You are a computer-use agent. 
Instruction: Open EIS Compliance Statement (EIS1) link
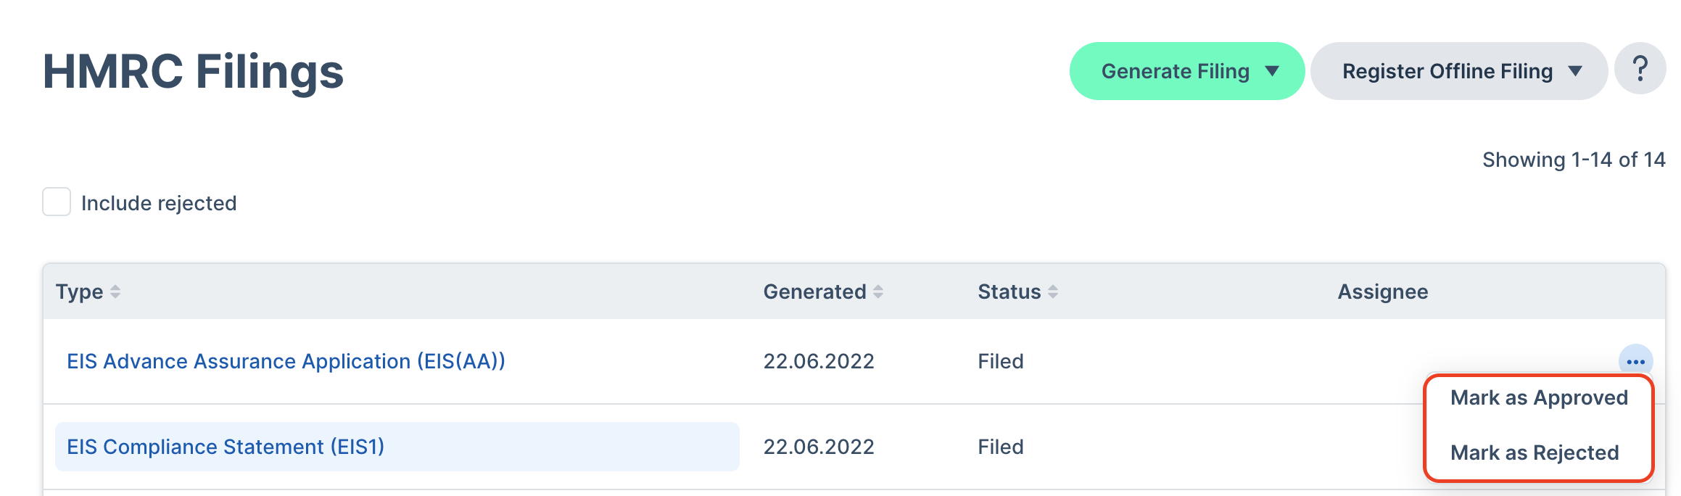click(226, 447)
